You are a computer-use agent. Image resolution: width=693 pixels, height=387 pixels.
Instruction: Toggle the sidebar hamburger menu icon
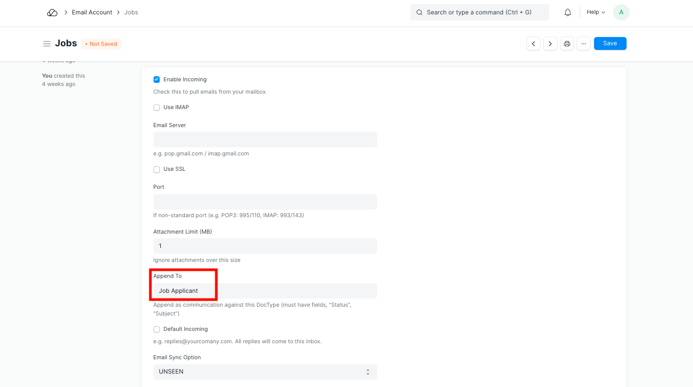coord(47,44)
